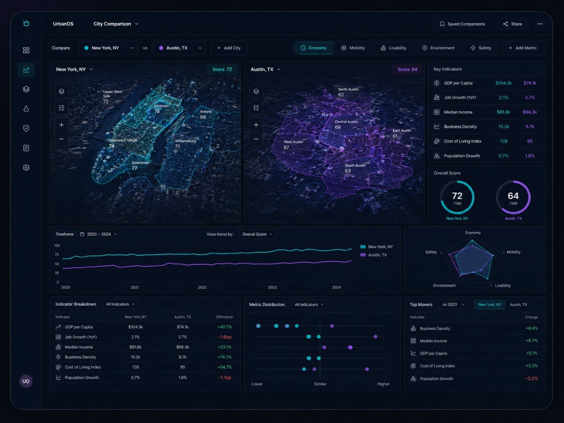This screenshot has height=423, width=564.
Task: Zoom out on the Austin map
Action: click(256, 139)
